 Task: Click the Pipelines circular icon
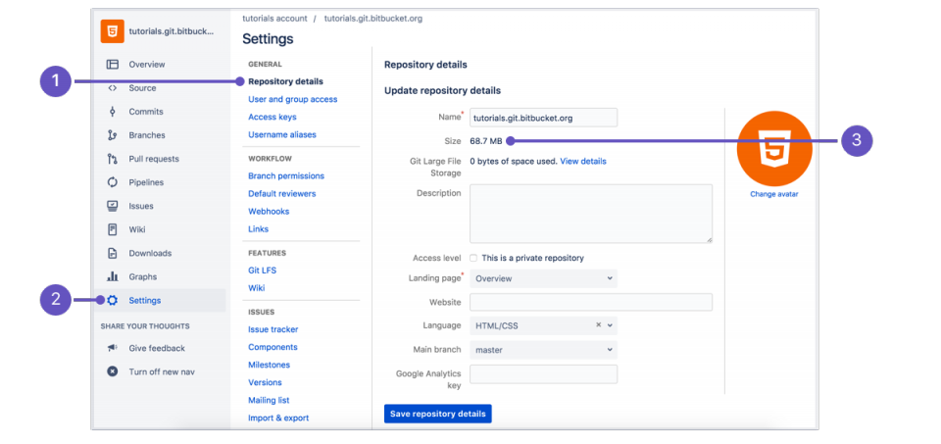pos(113,182)
